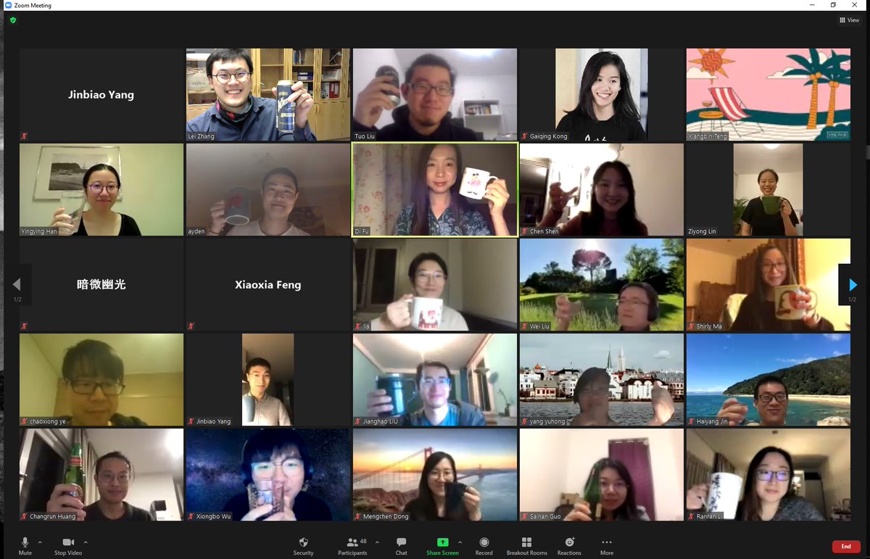Viewport: 870px width, 559px height.
Task: Select Xiongbo Wu's video tile
Action: pos(268,474)
